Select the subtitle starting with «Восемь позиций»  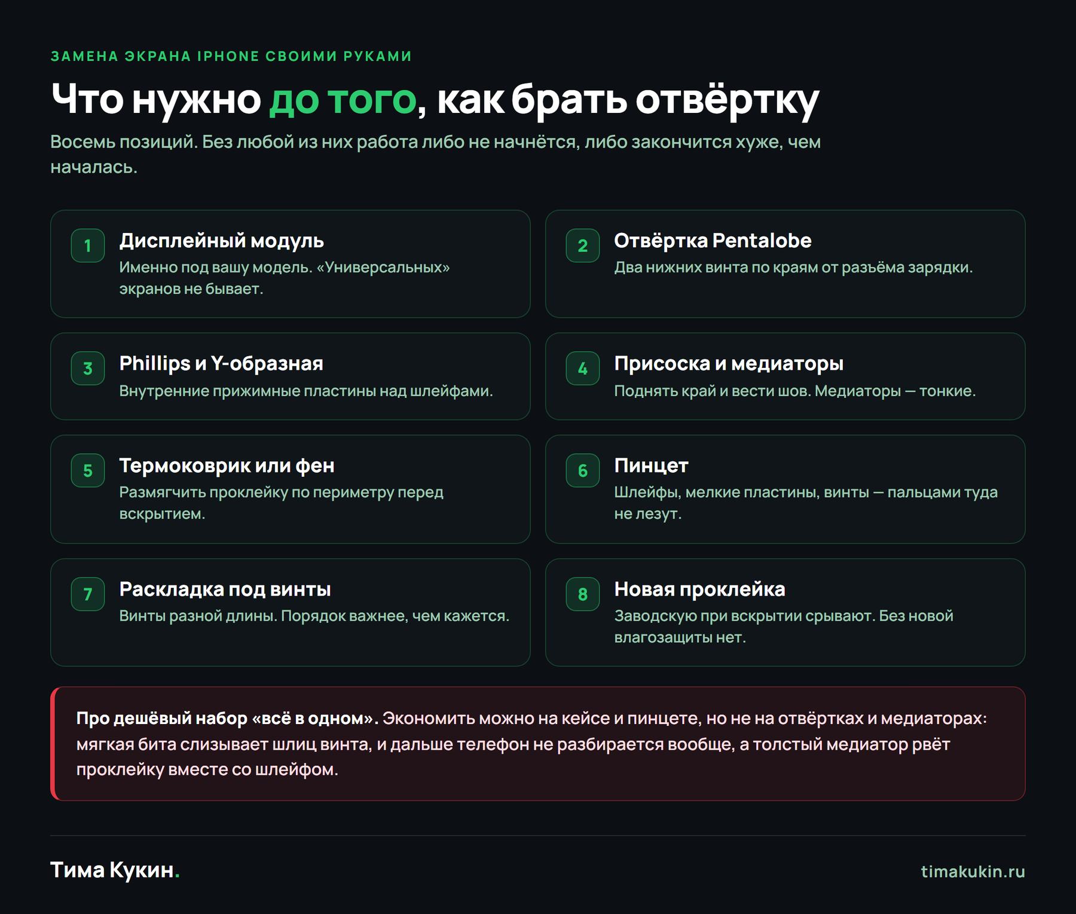coord(435,154)
